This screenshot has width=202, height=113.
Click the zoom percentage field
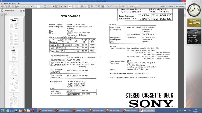tap(70, 6)
